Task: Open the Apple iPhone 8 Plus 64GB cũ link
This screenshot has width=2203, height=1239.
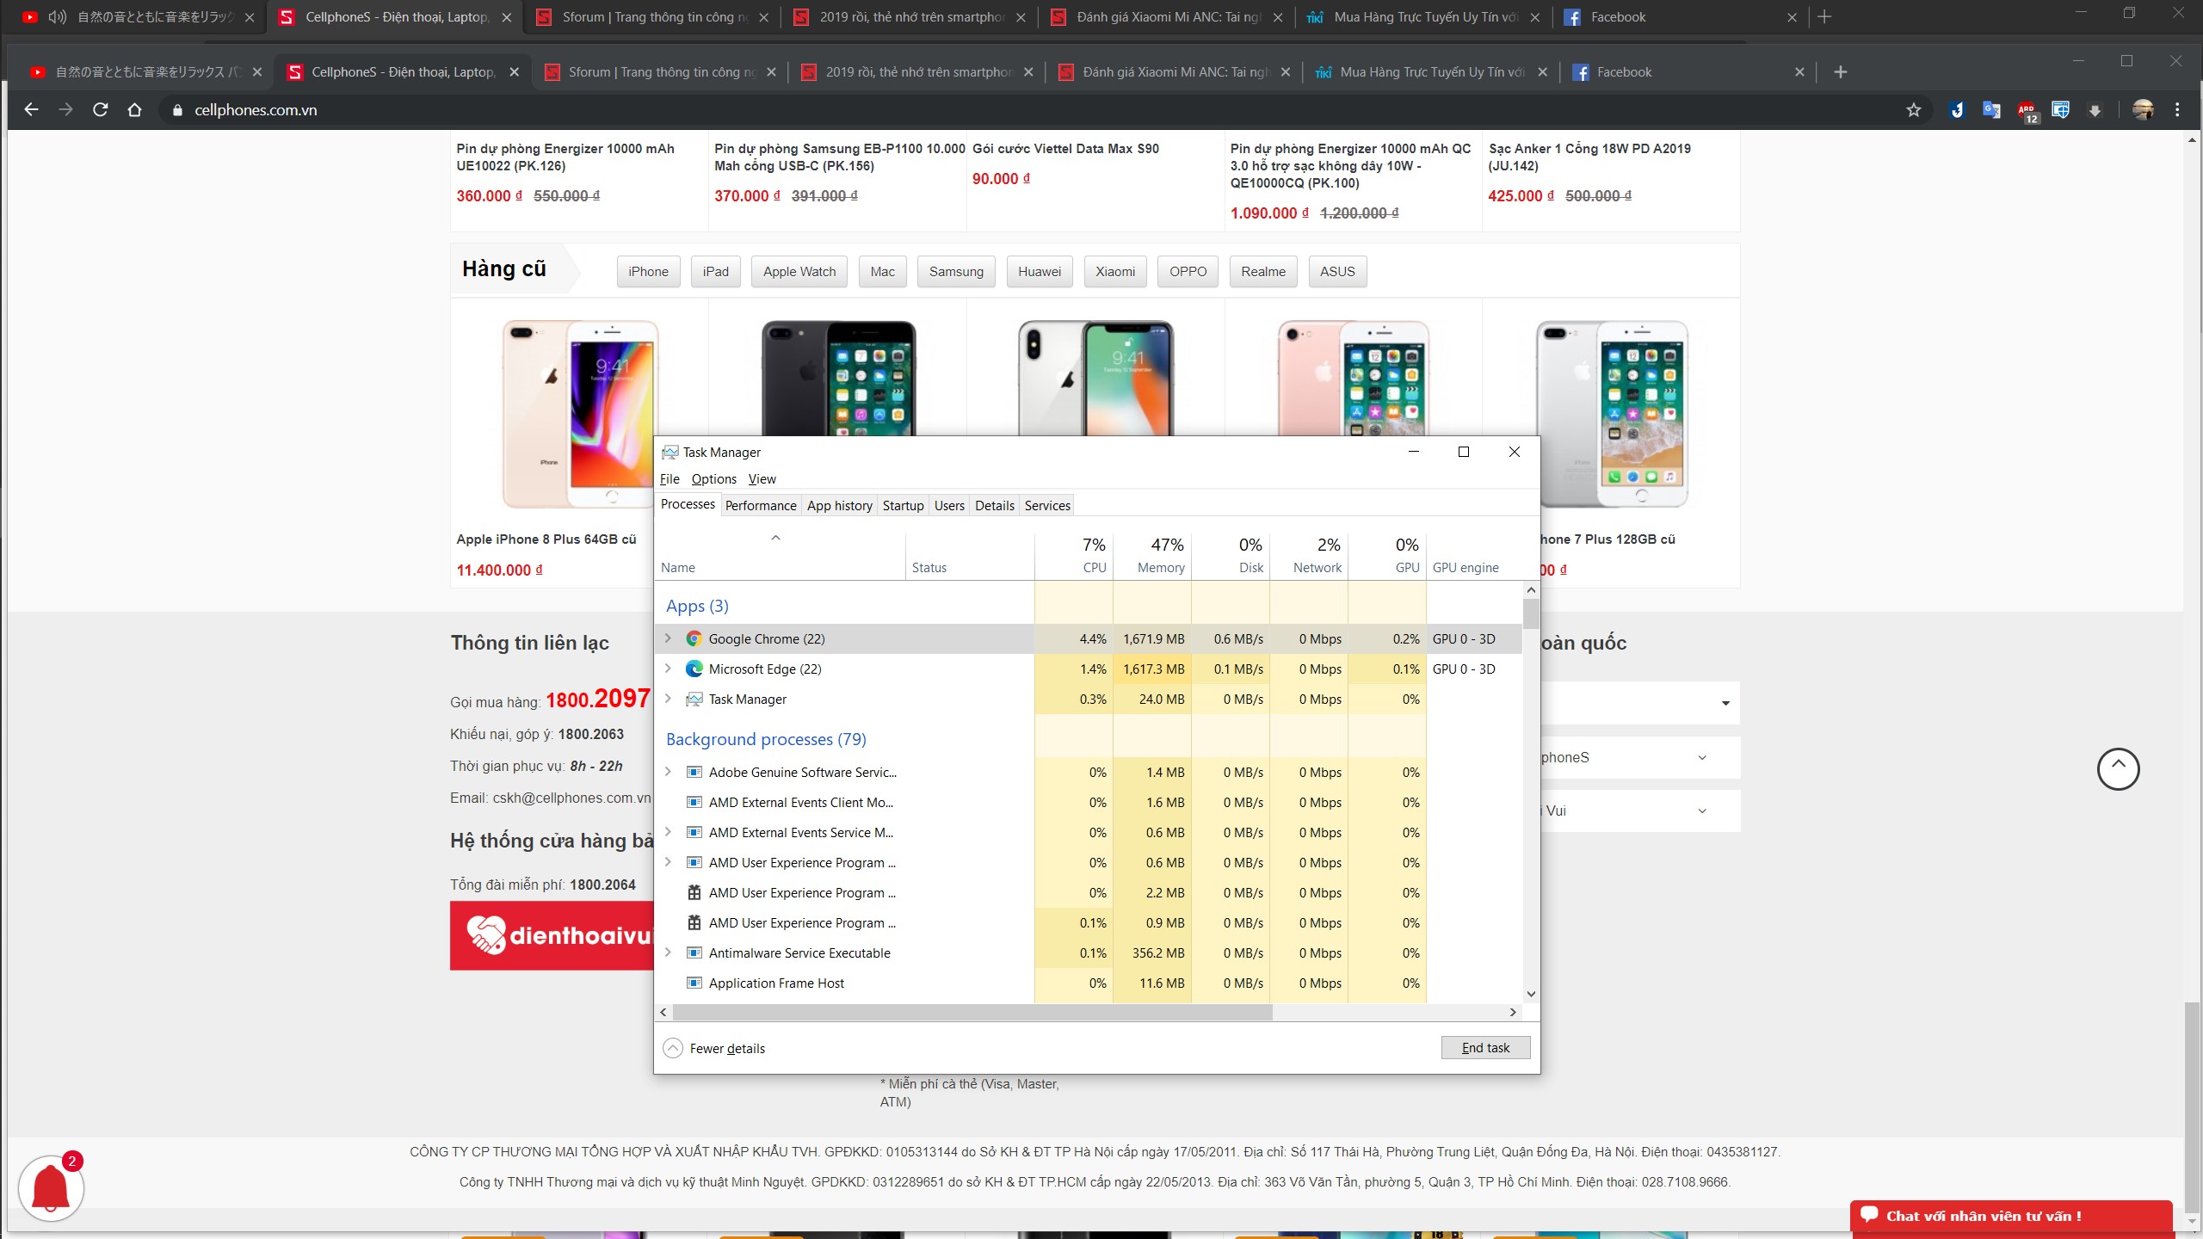Action: pyautogui.click(x=546, y=539)
